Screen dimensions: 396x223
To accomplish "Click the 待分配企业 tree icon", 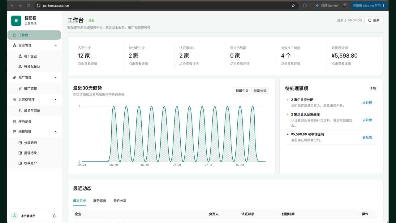I will [20, 66].
